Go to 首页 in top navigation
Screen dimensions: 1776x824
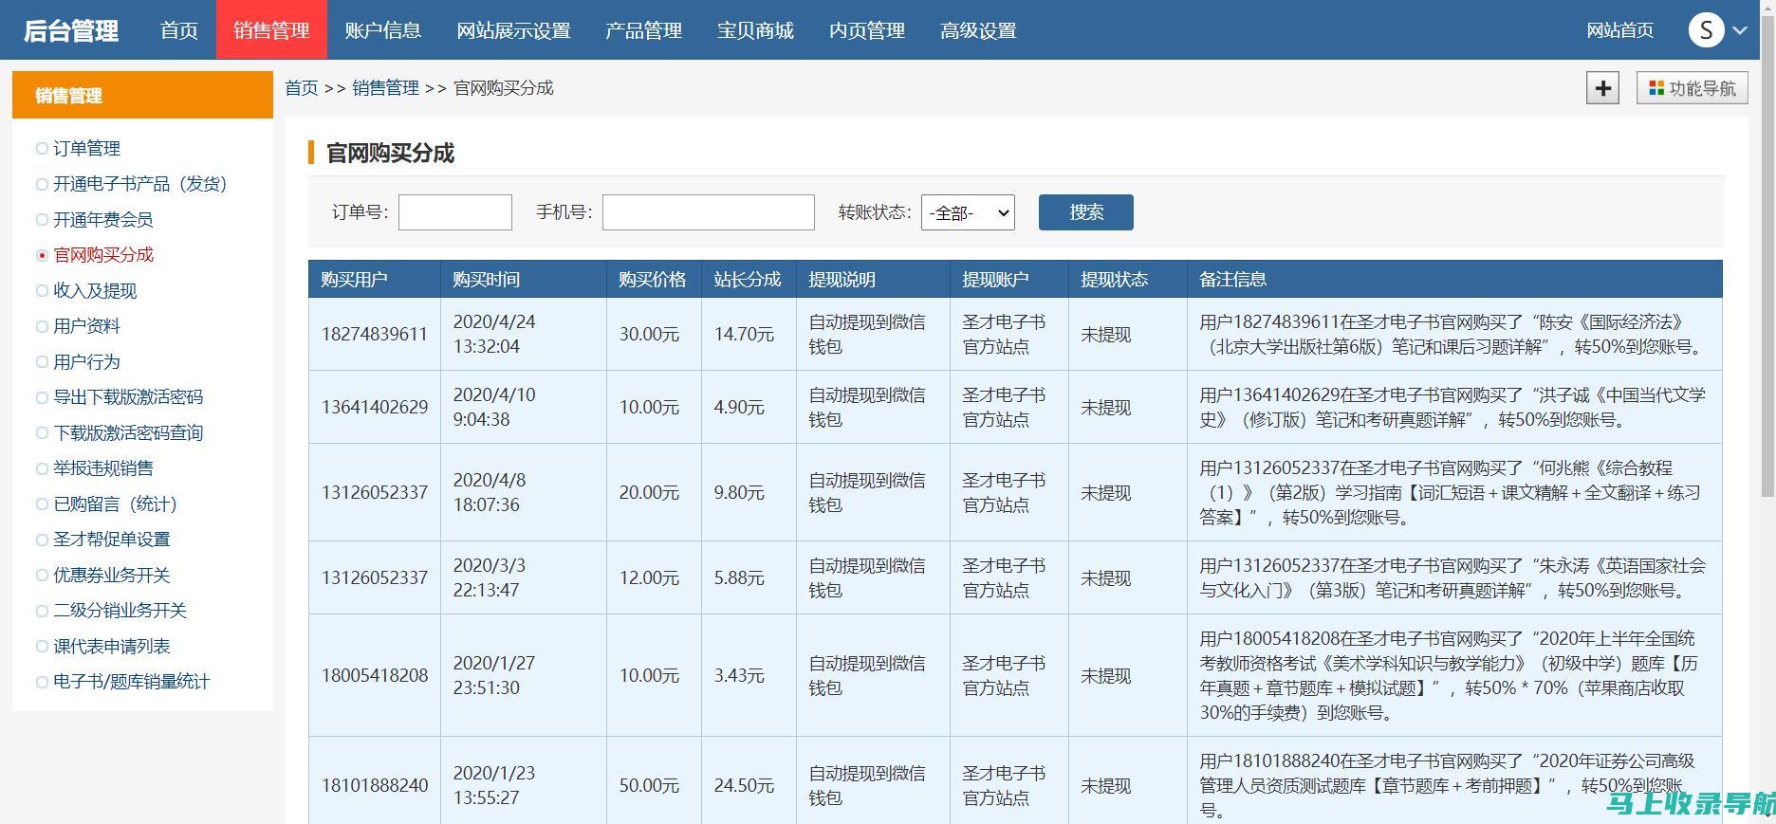[179, 30]
